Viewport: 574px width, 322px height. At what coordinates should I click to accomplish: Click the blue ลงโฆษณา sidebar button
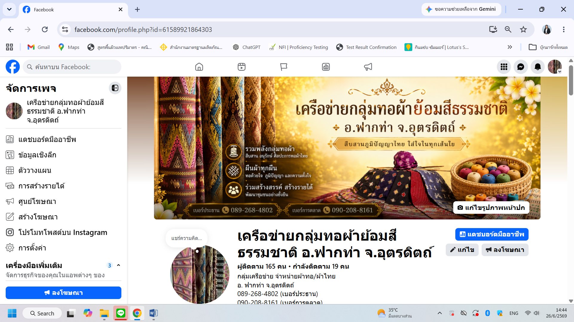(63, 293)
